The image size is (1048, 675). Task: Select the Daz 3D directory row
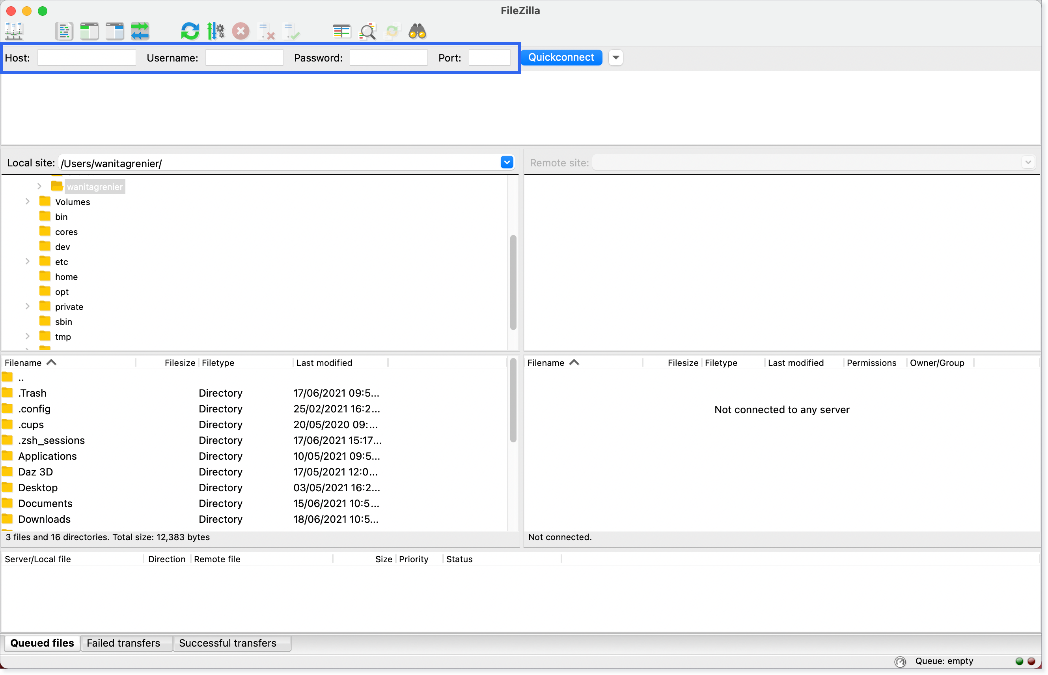254,472
